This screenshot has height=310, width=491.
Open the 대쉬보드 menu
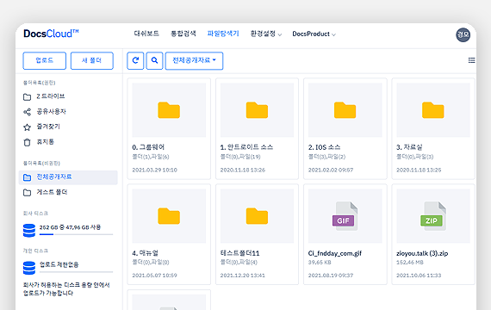(x=146, y=34)
